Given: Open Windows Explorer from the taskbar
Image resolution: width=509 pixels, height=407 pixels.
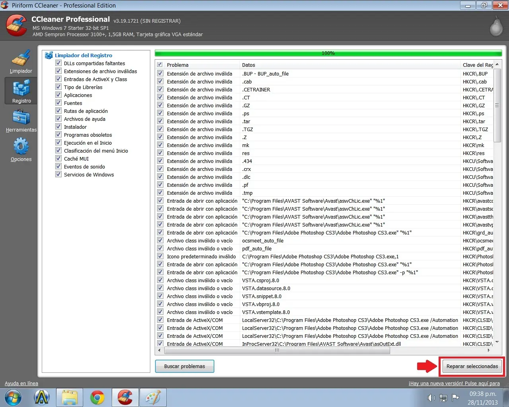Looking at the screenshot, I should (x=70, y=397).
